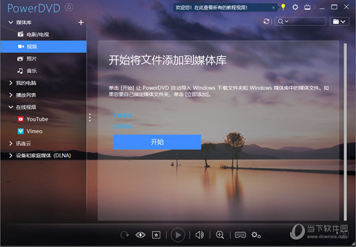
Task: Click the play button
Action: coord(178,235)
